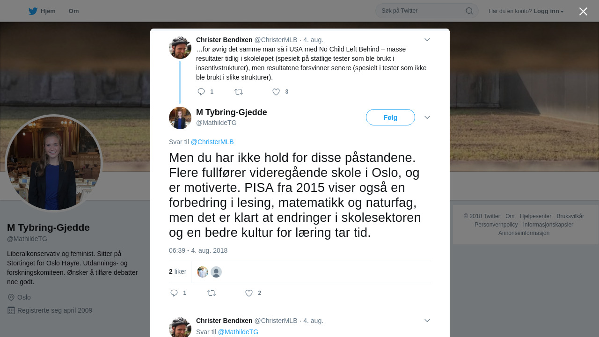Click the Twitter bird Hjem icon
The height and width of the screenshot is (337, 599).
coord(33,11)
